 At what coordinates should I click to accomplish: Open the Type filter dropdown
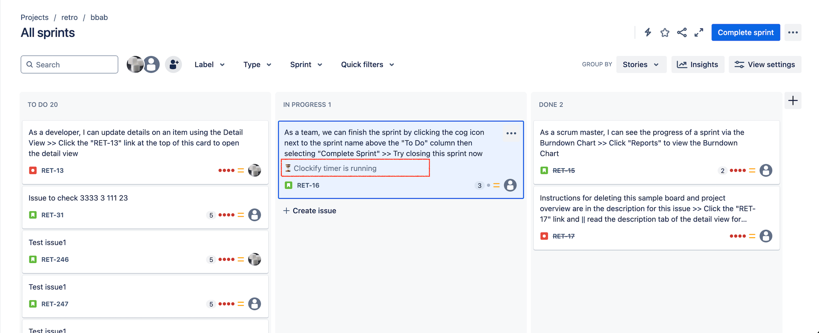coord(258,64)
